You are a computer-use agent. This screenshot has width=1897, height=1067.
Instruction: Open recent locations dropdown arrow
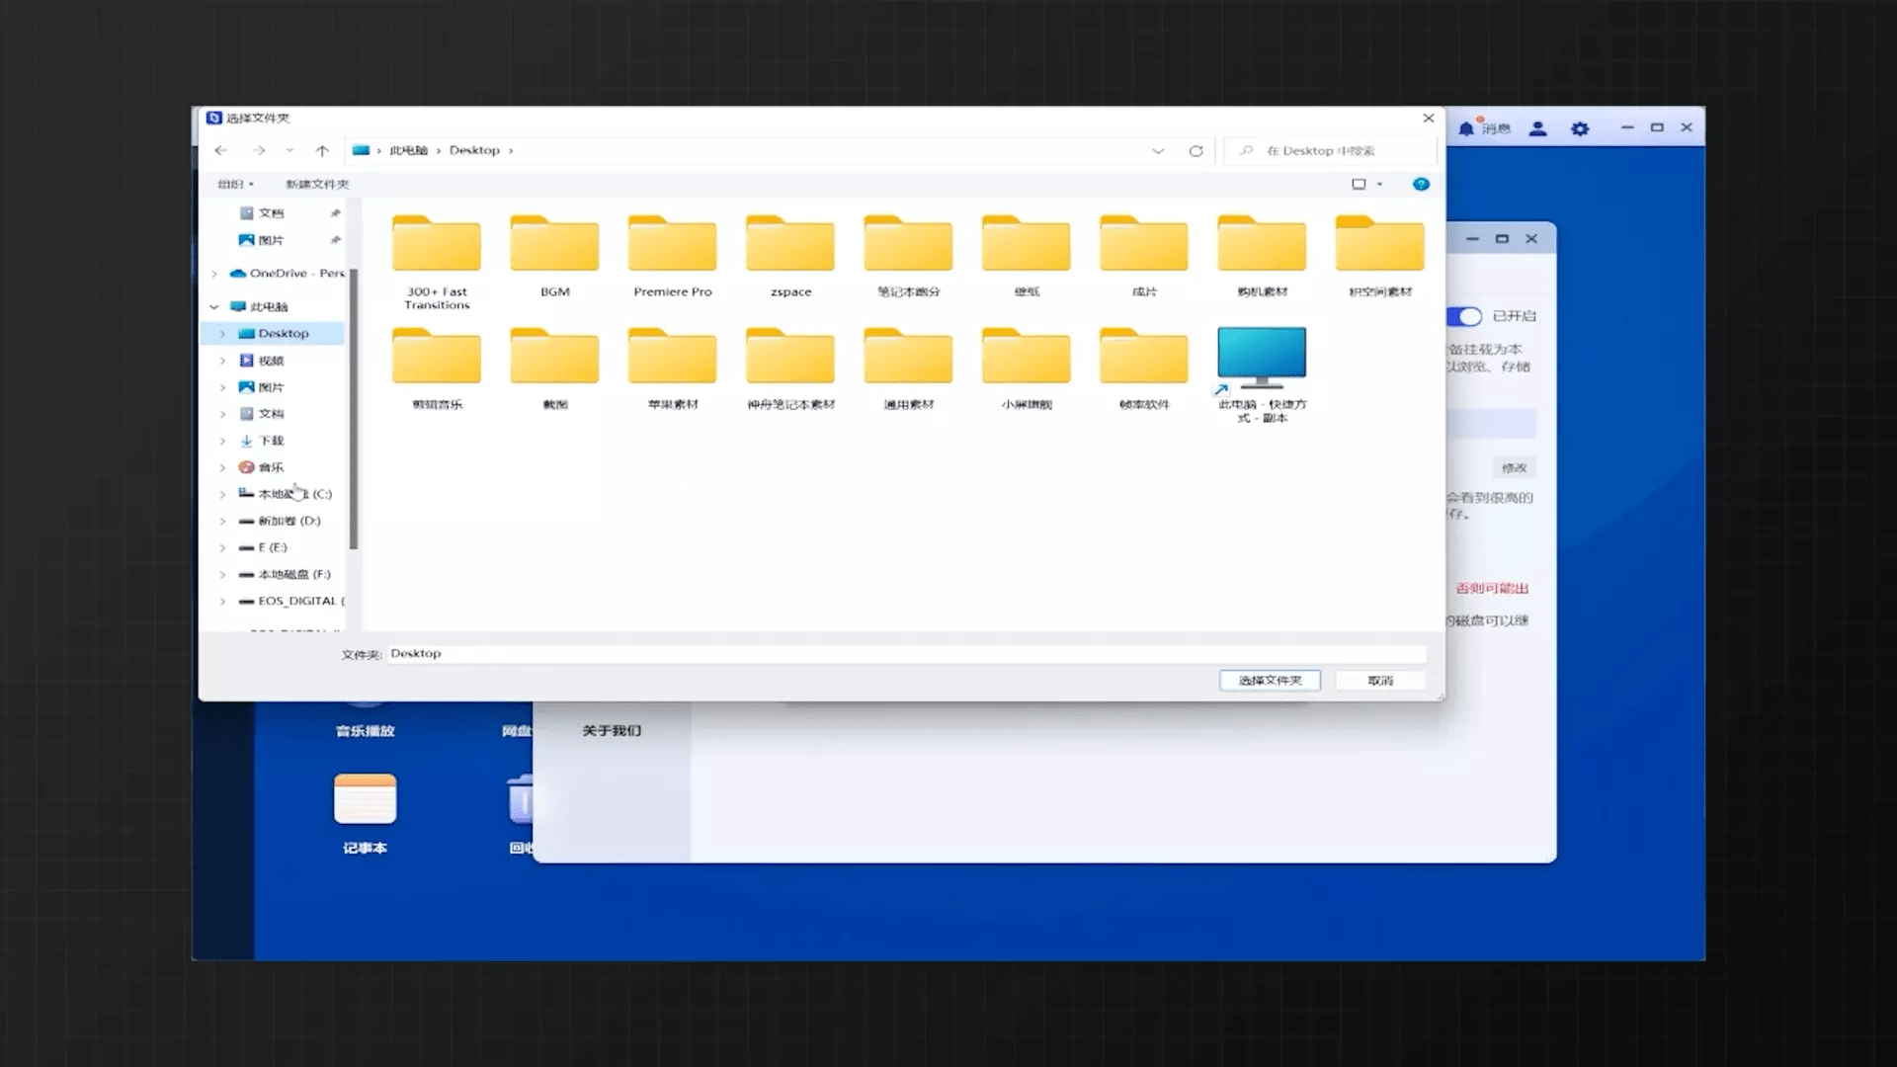pyautogui.click(x=289, y=150)
